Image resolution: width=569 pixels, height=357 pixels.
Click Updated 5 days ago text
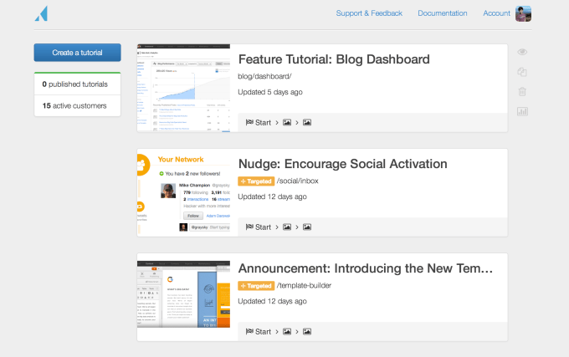click(x=270, y=93)
